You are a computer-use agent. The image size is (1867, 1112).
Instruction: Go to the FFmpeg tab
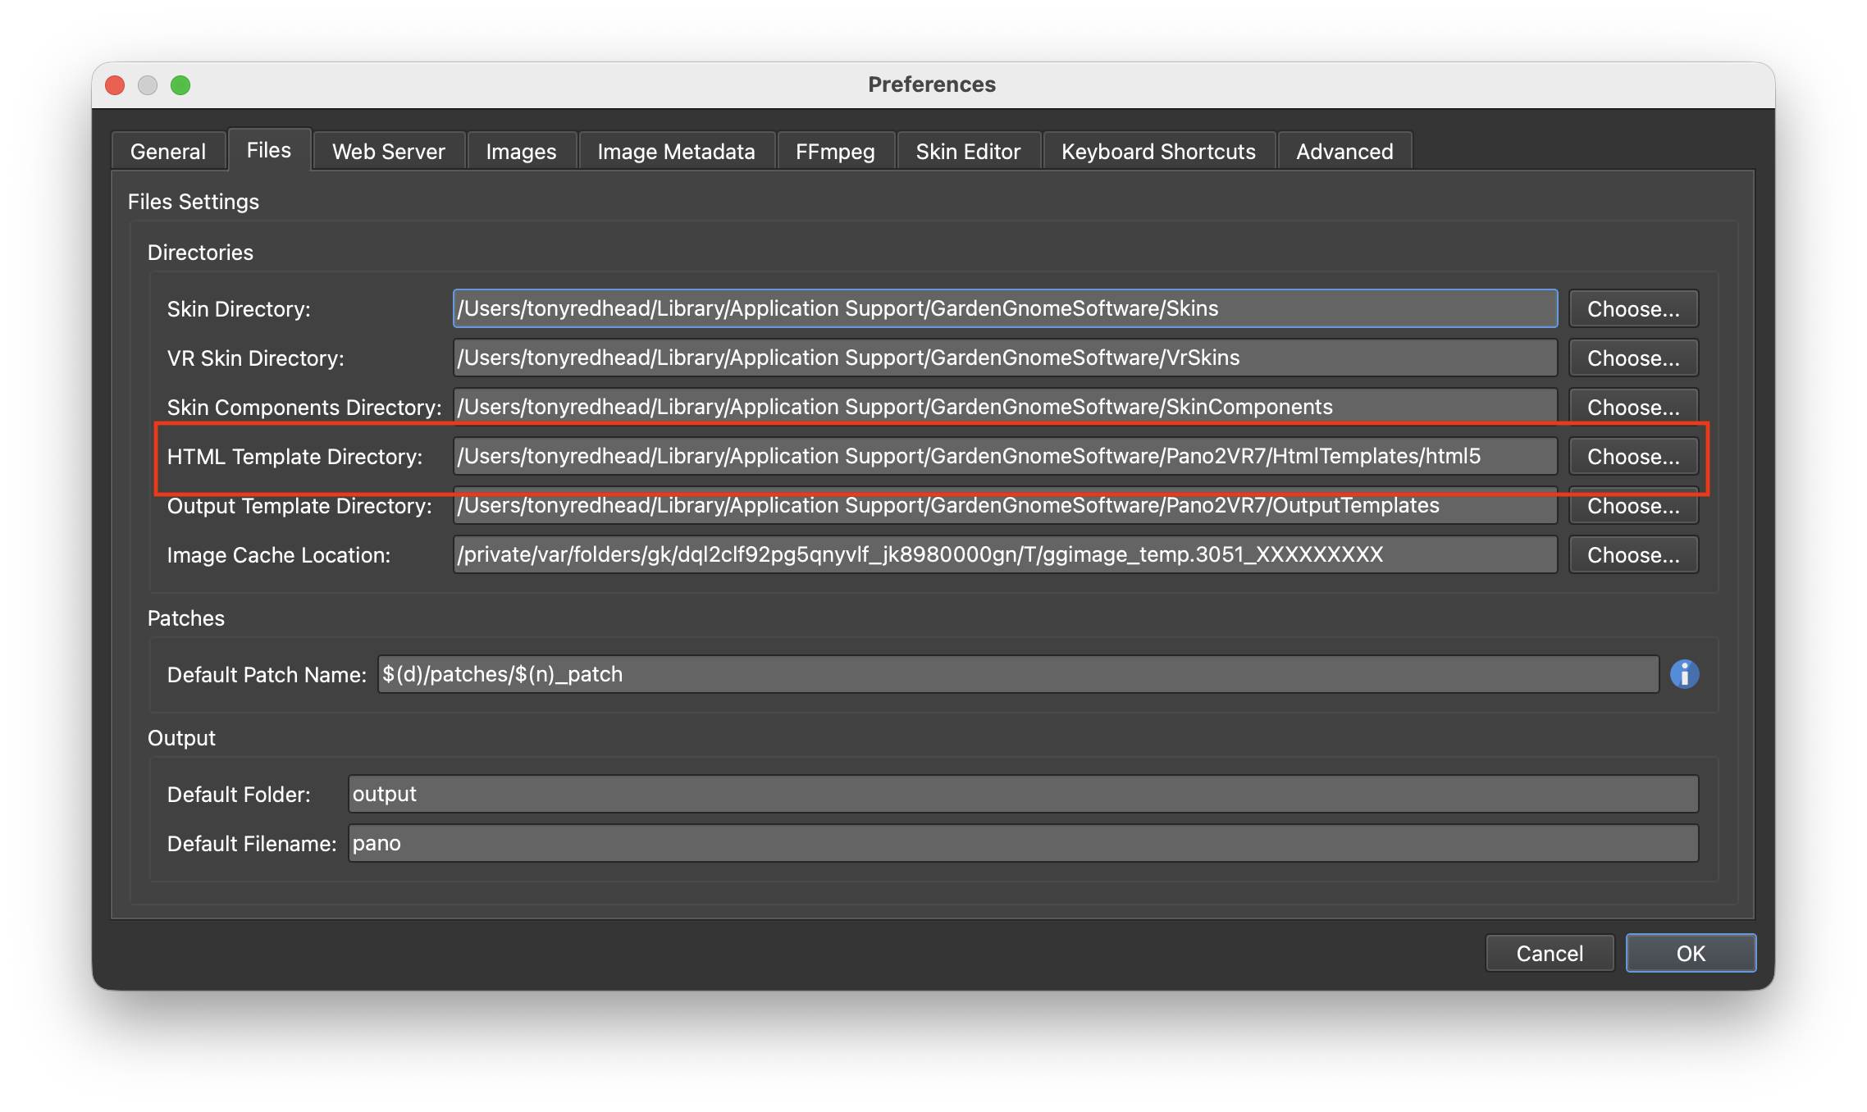click(834, 152)
